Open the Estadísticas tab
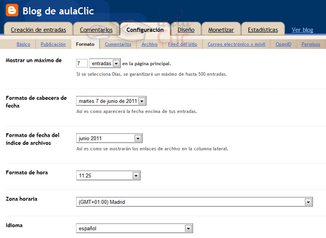Viewport: 326px width, 238px height. point(262,30)
